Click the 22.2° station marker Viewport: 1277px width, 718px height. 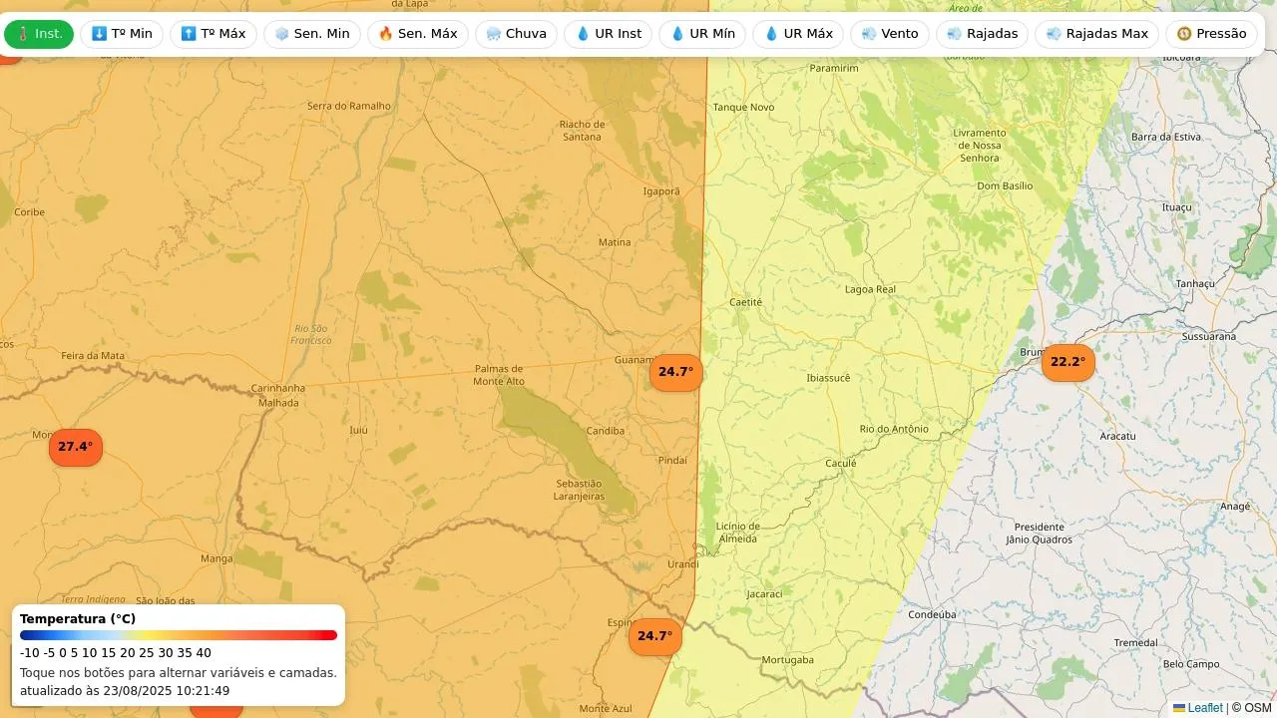[1067, 362]
